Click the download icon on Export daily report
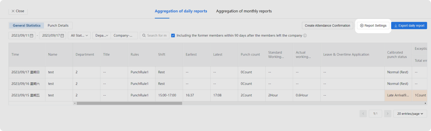 396,25
